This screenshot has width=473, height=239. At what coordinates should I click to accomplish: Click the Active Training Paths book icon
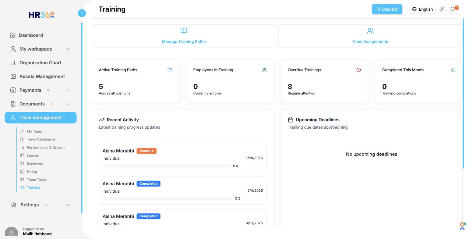170,70
